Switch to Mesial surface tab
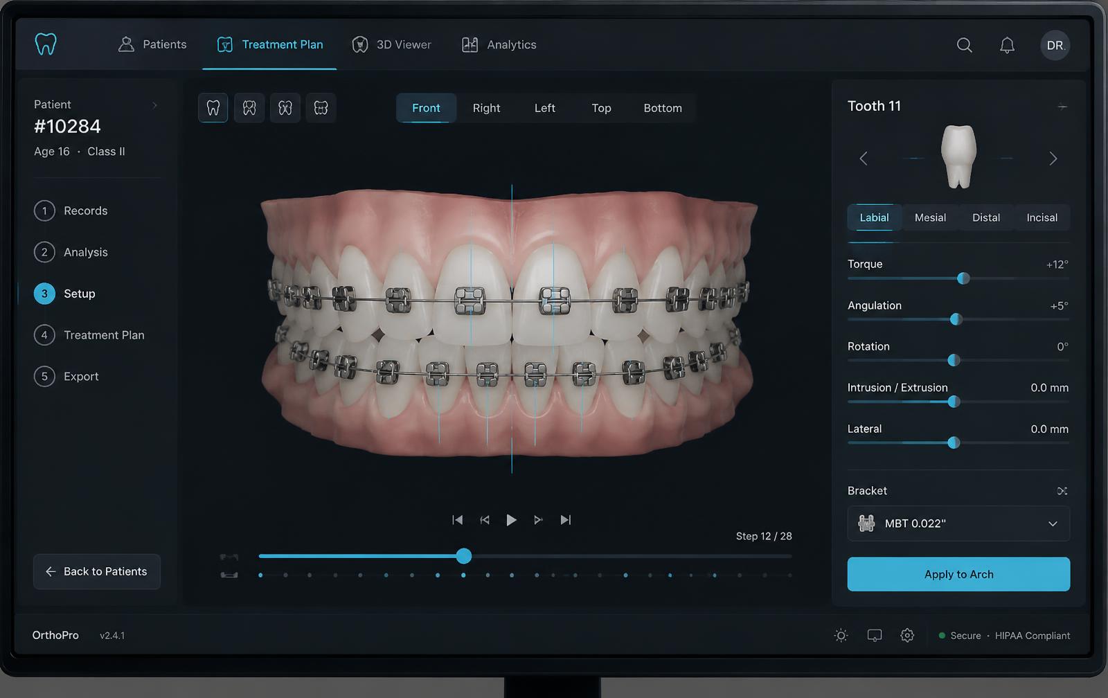 930,217
